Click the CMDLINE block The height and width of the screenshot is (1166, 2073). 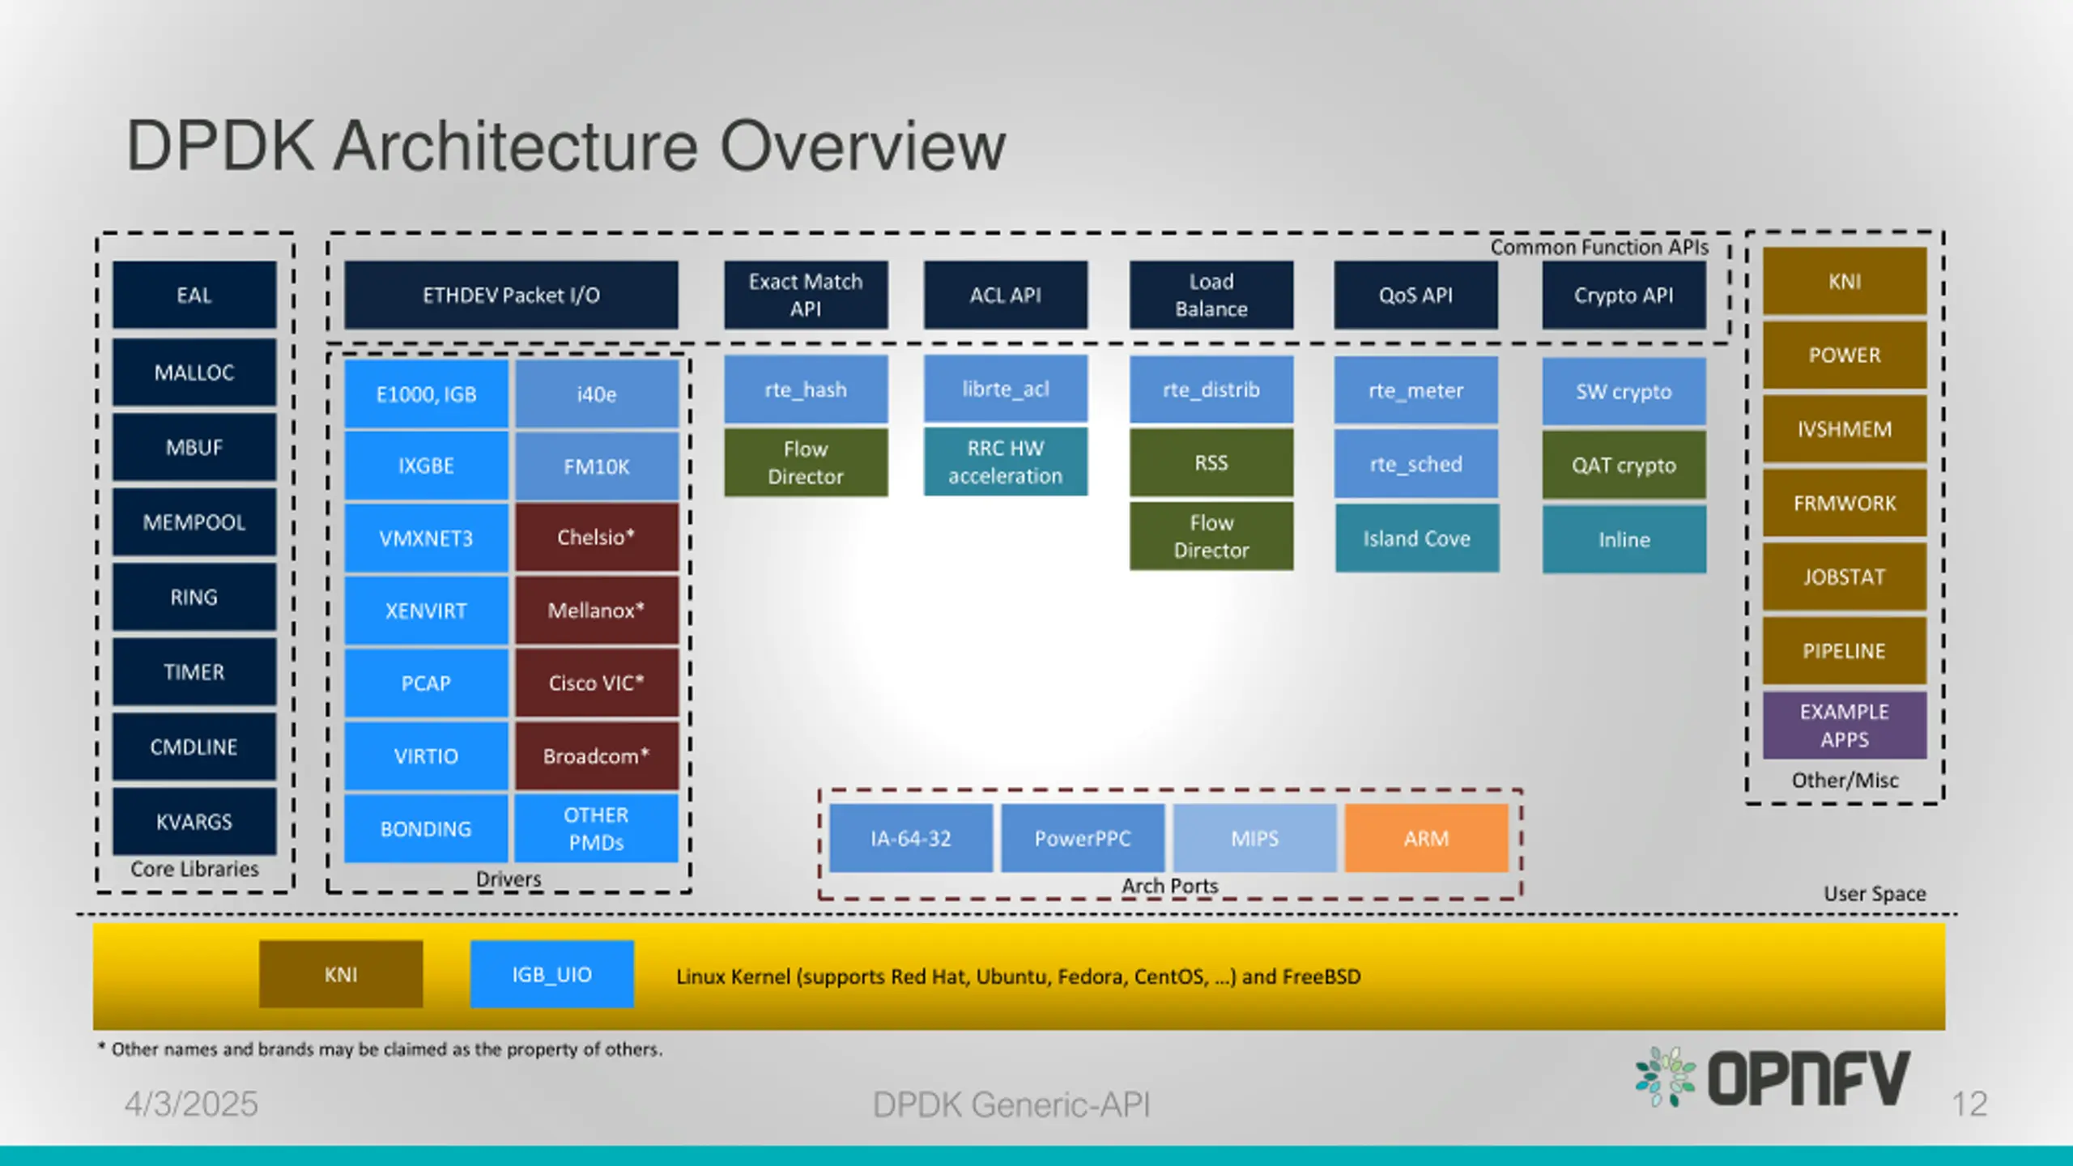click(194, 747)
